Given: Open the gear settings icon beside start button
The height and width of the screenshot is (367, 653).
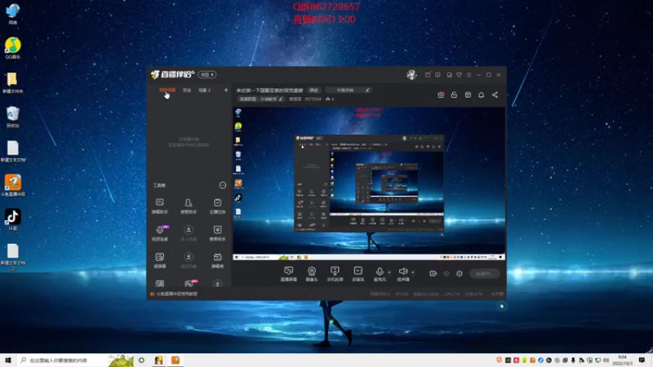Looking at the screenshot, I should [460, 273].
